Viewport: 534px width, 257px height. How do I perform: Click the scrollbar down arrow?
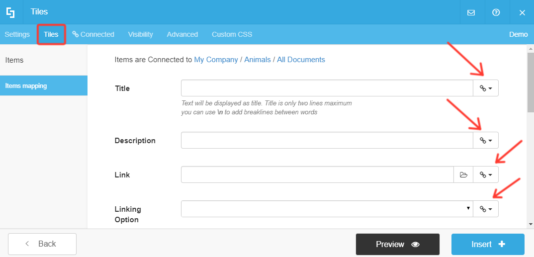(531, 224)
